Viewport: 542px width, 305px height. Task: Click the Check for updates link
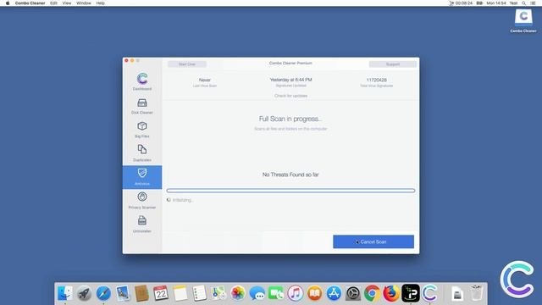(x=290, y=96)
